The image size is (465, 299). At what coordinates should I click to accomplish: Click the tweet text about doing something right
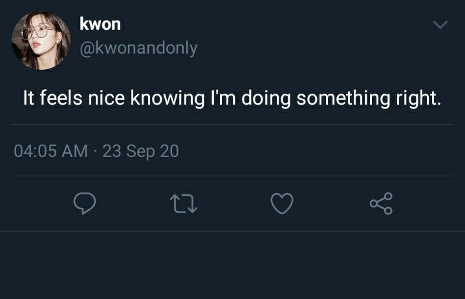(x=232, y=98)
